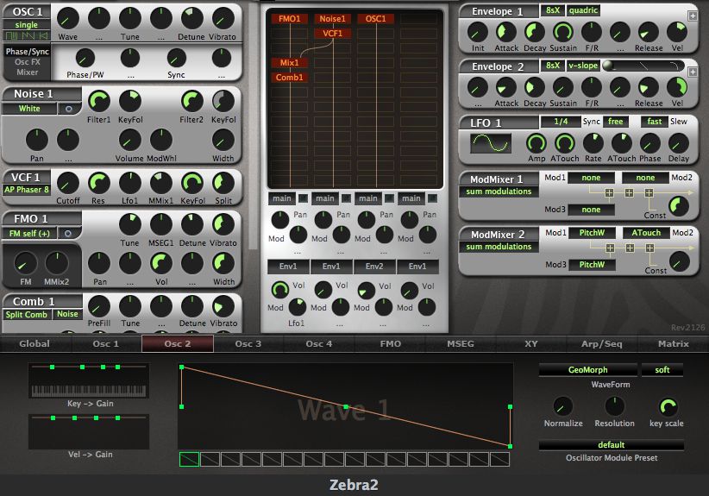Open the 'FM self (+)' mode dropdown

(x=30, y=233)
